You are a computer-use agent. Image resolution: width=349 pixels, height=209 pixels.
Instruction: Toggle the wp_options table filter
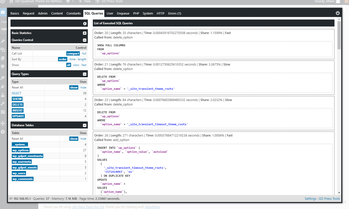(x=21, y=150)
